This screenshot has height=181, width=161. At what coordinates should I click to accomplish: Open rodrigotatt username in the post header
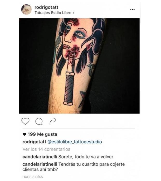46,7
